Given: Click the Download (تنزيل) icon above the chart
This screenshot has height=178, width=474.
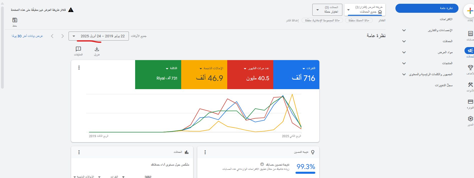Looking at the screenshot, I should pos(97,49).
